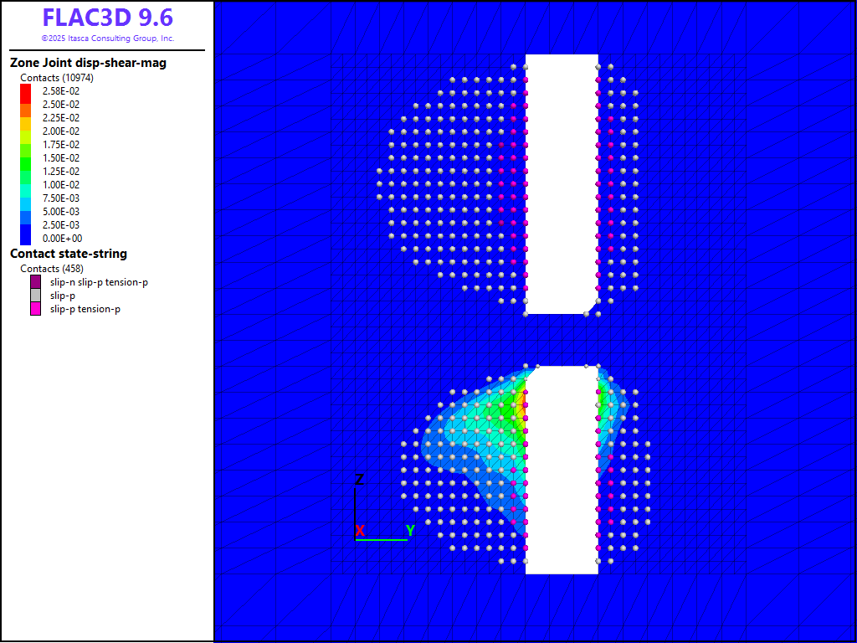Click the gray slip-p legend swatch

click(35, 296)
